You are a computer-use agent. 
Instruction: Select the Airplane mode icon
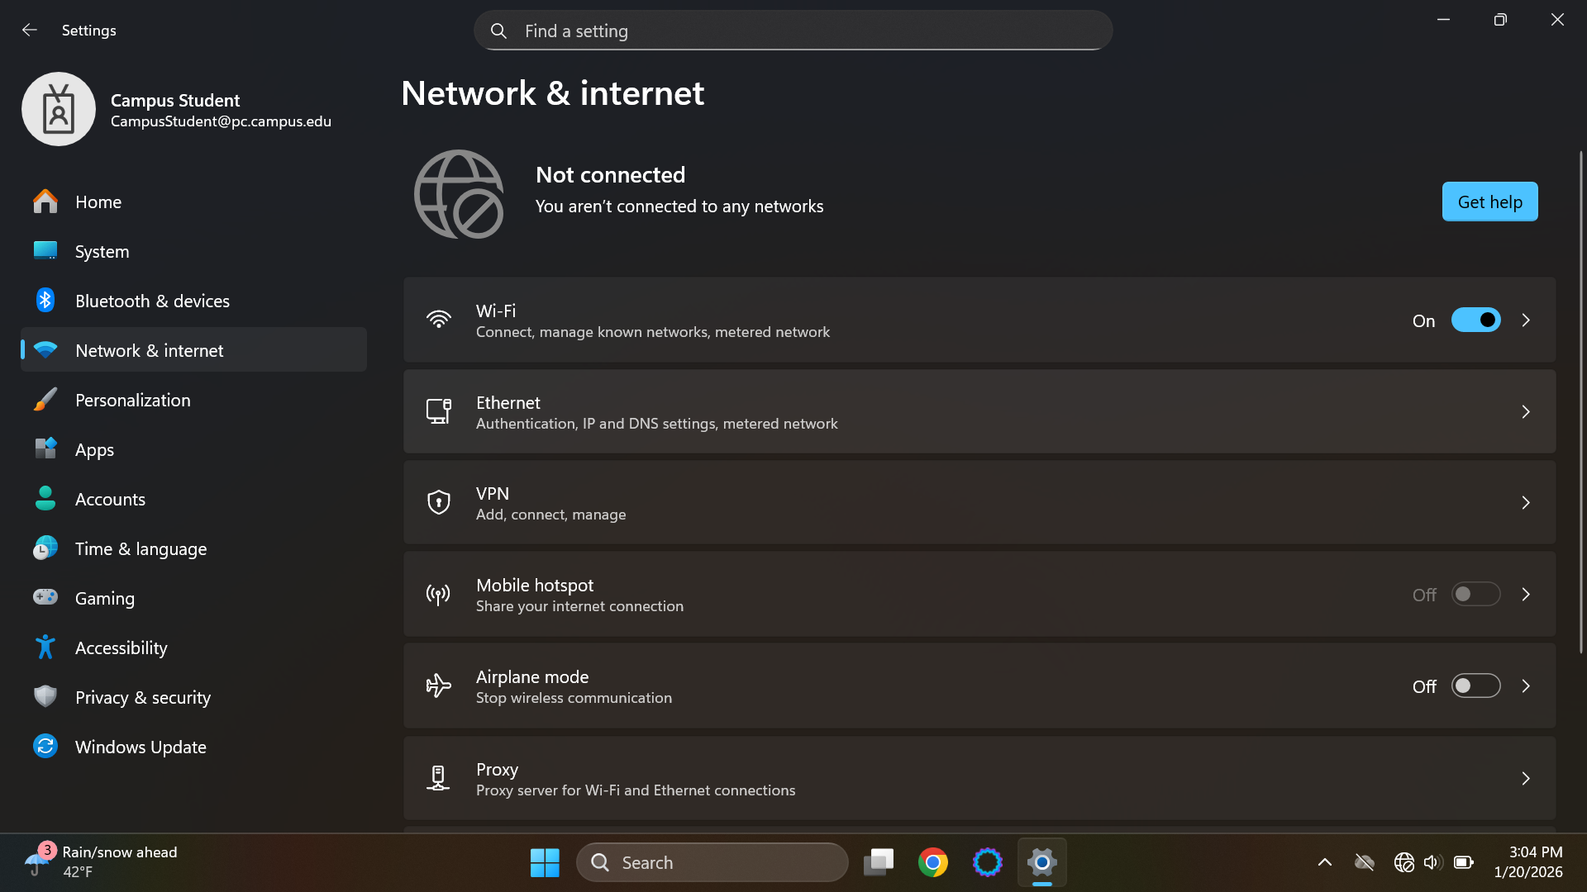(x=439, y=686)
